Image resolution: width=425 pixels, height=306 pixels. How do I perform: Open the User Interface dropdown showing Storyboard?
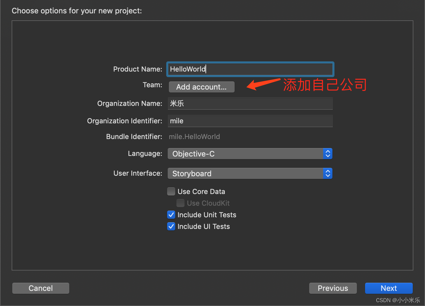250,174
